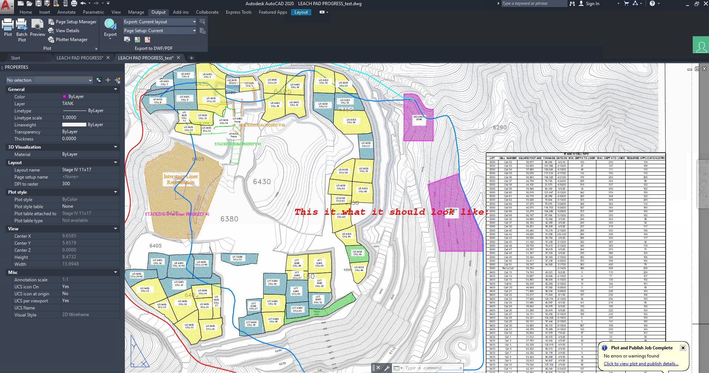Click the export to DWF icon

tap(137, 40)
